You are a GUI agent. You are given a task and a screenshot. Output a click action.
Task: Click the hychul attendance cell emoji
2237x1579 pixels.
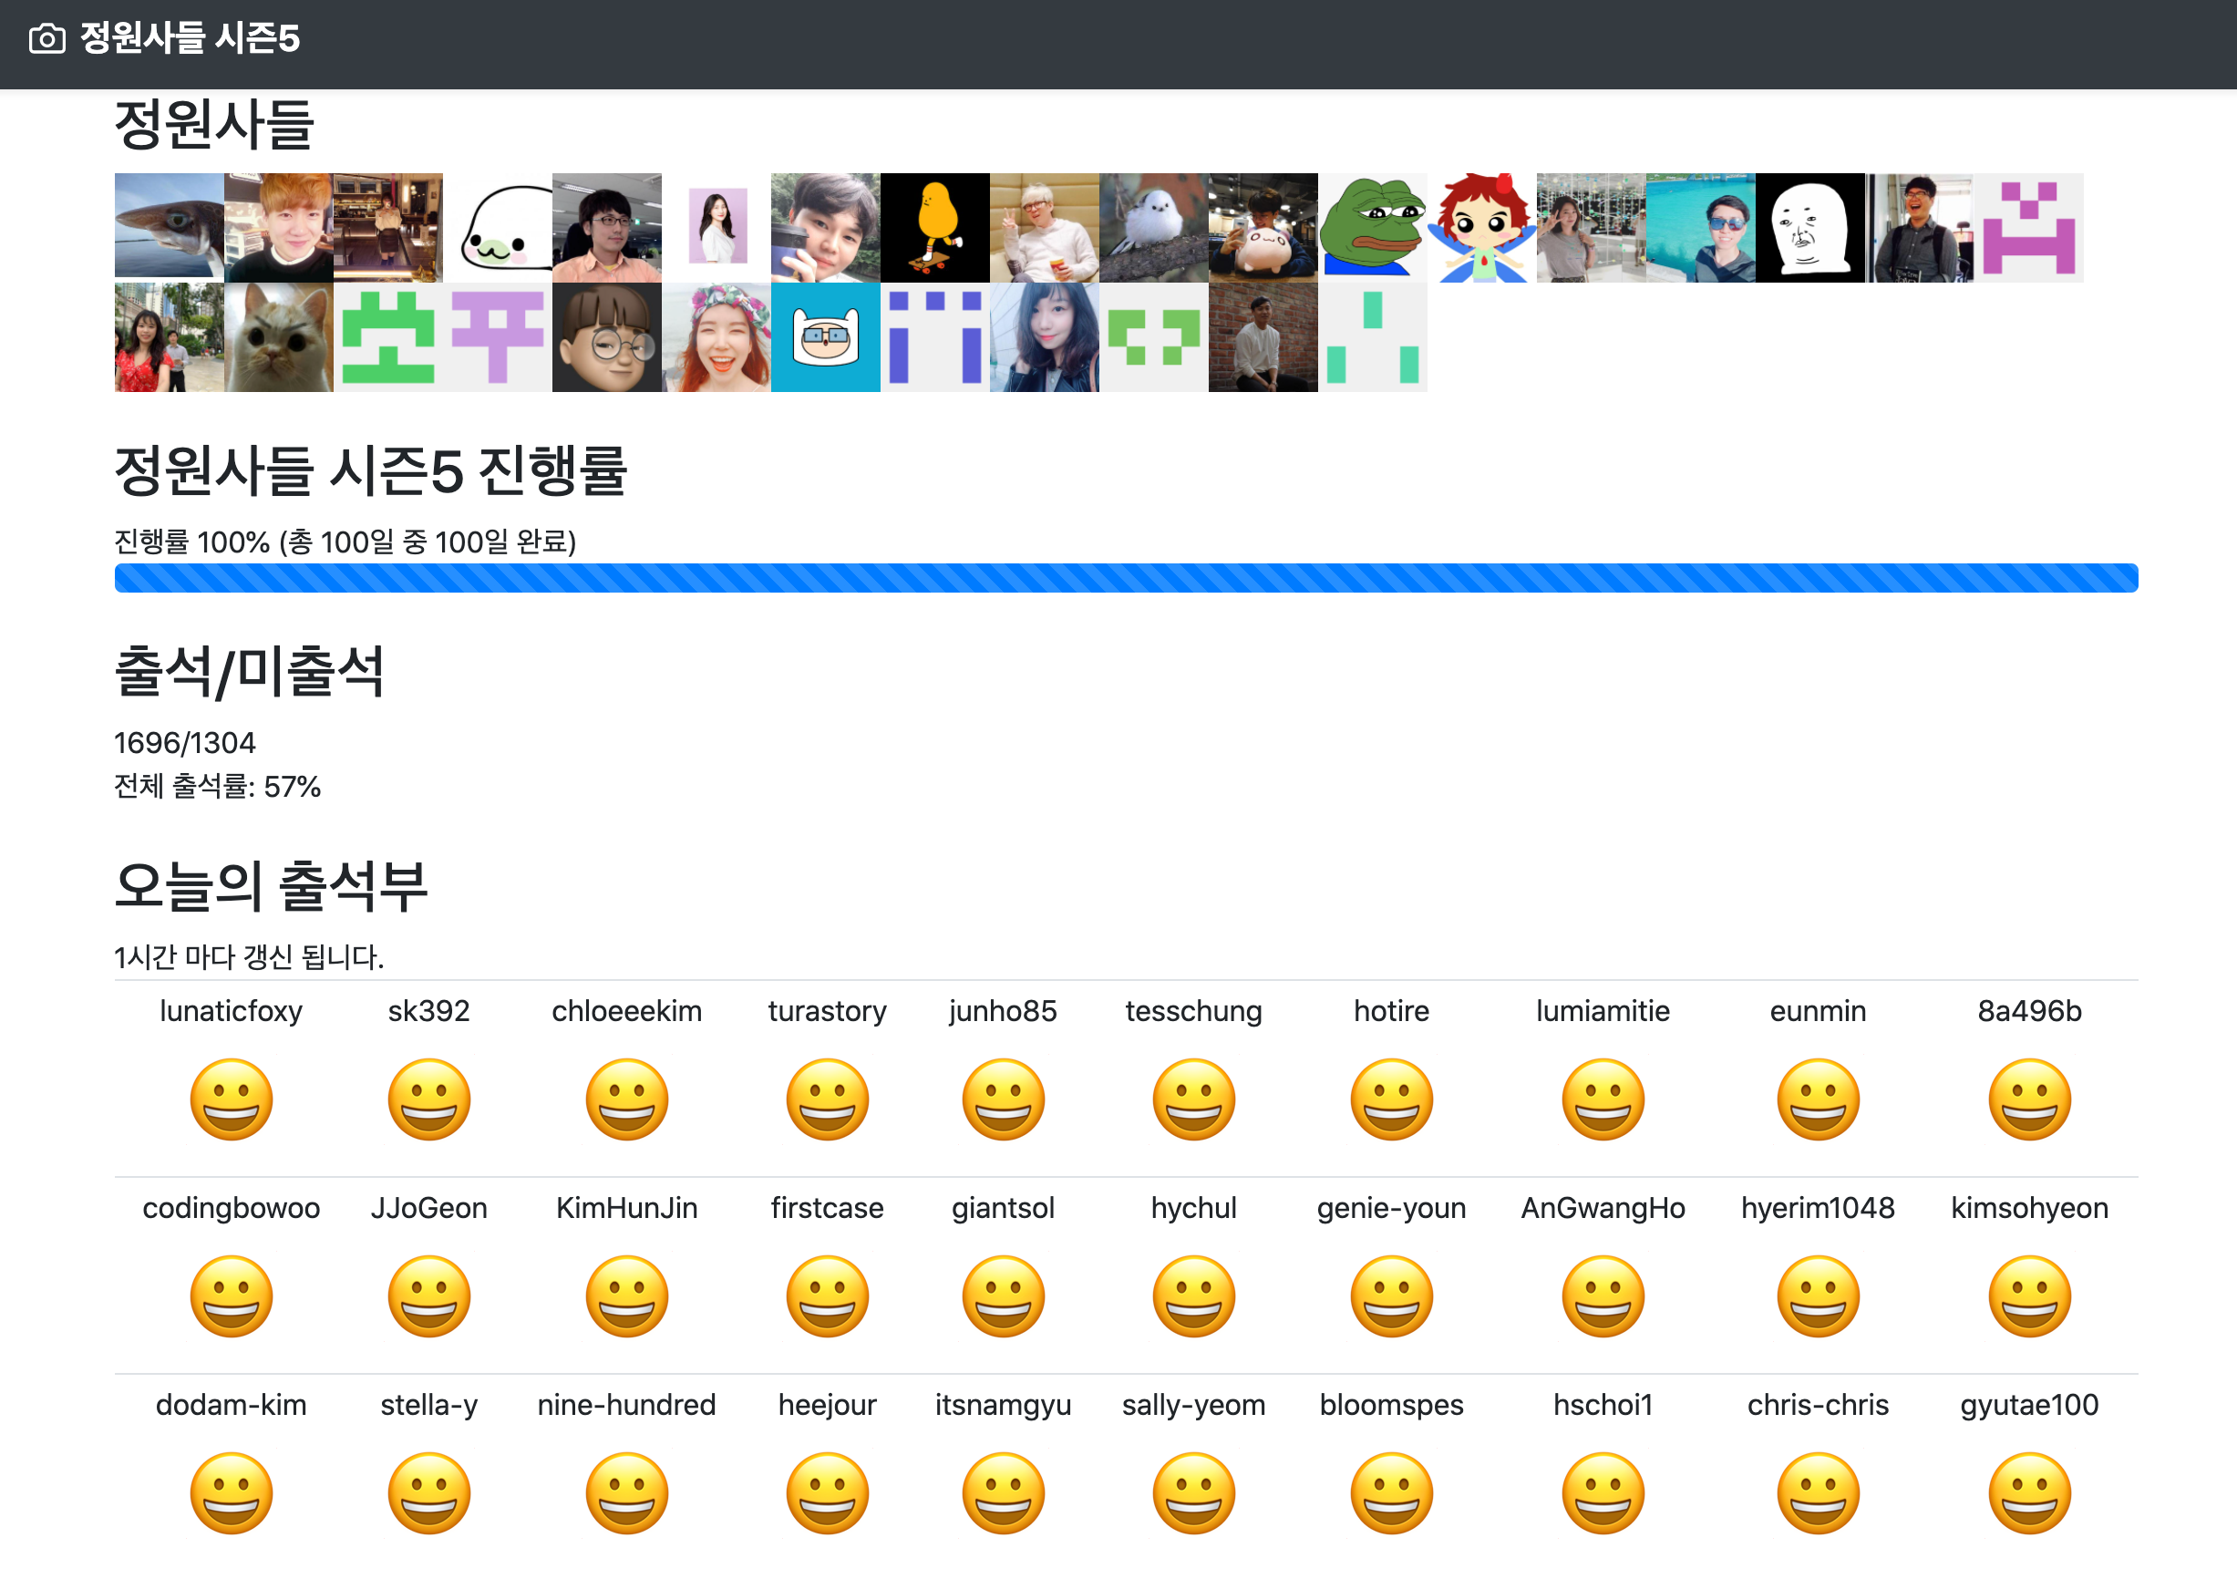pyautogui.click(x=1192, y=1296)
